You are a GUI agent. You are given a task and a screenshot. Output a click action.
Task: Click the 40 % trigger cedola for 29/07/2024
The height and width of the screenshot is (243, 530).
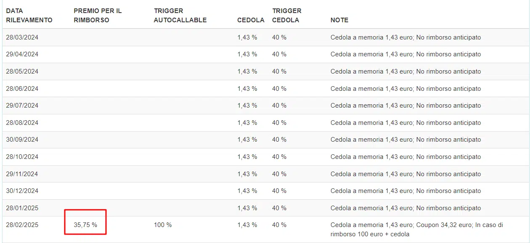[x=279, y=106]
